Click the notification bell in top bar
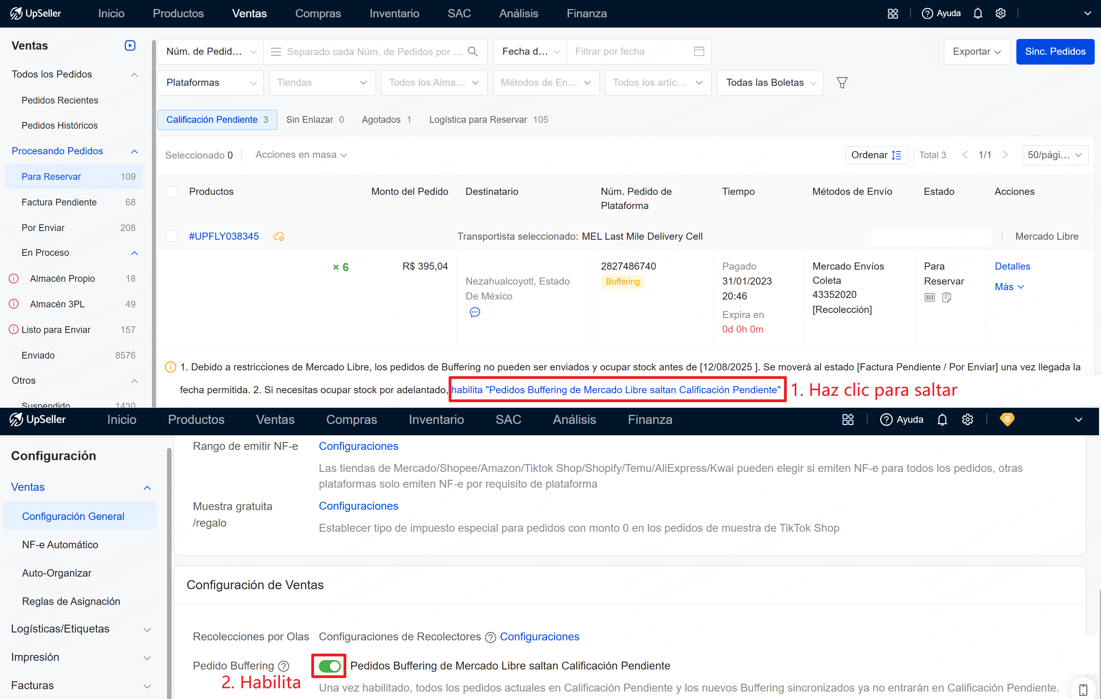This screenshot has height=699, width=1101. pos(977,13)
